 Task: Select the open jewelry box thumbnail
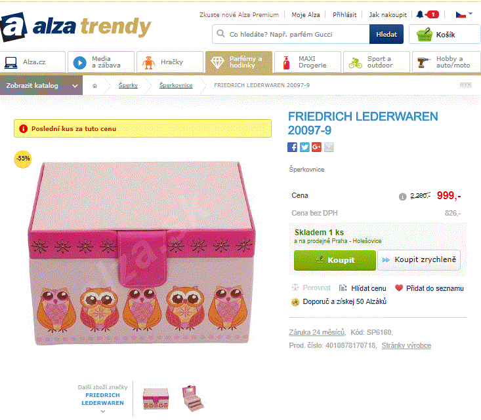194,398
